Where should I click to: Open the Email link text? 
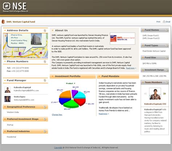pyautogui.click(x=168, y=22)
